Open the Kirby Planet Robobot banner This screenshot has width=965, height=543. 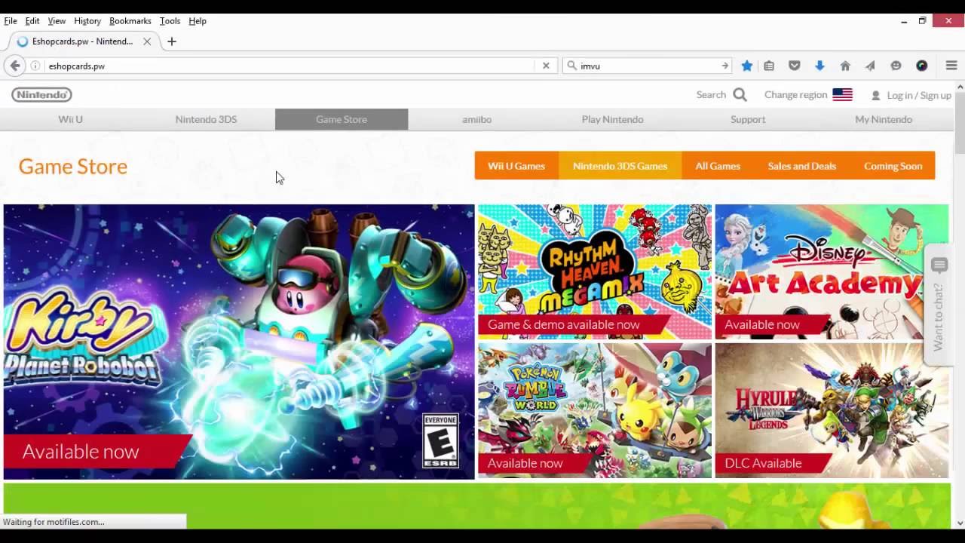point(239,342)
